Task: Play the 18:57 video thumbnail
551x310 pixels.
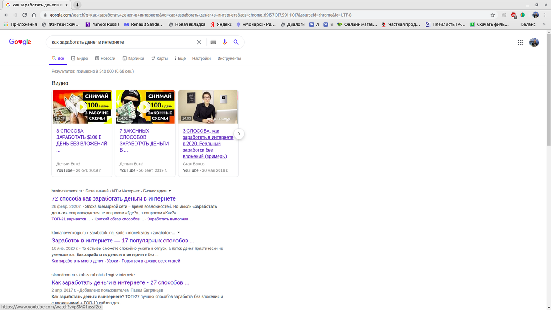Action: [x=82, y=107]
